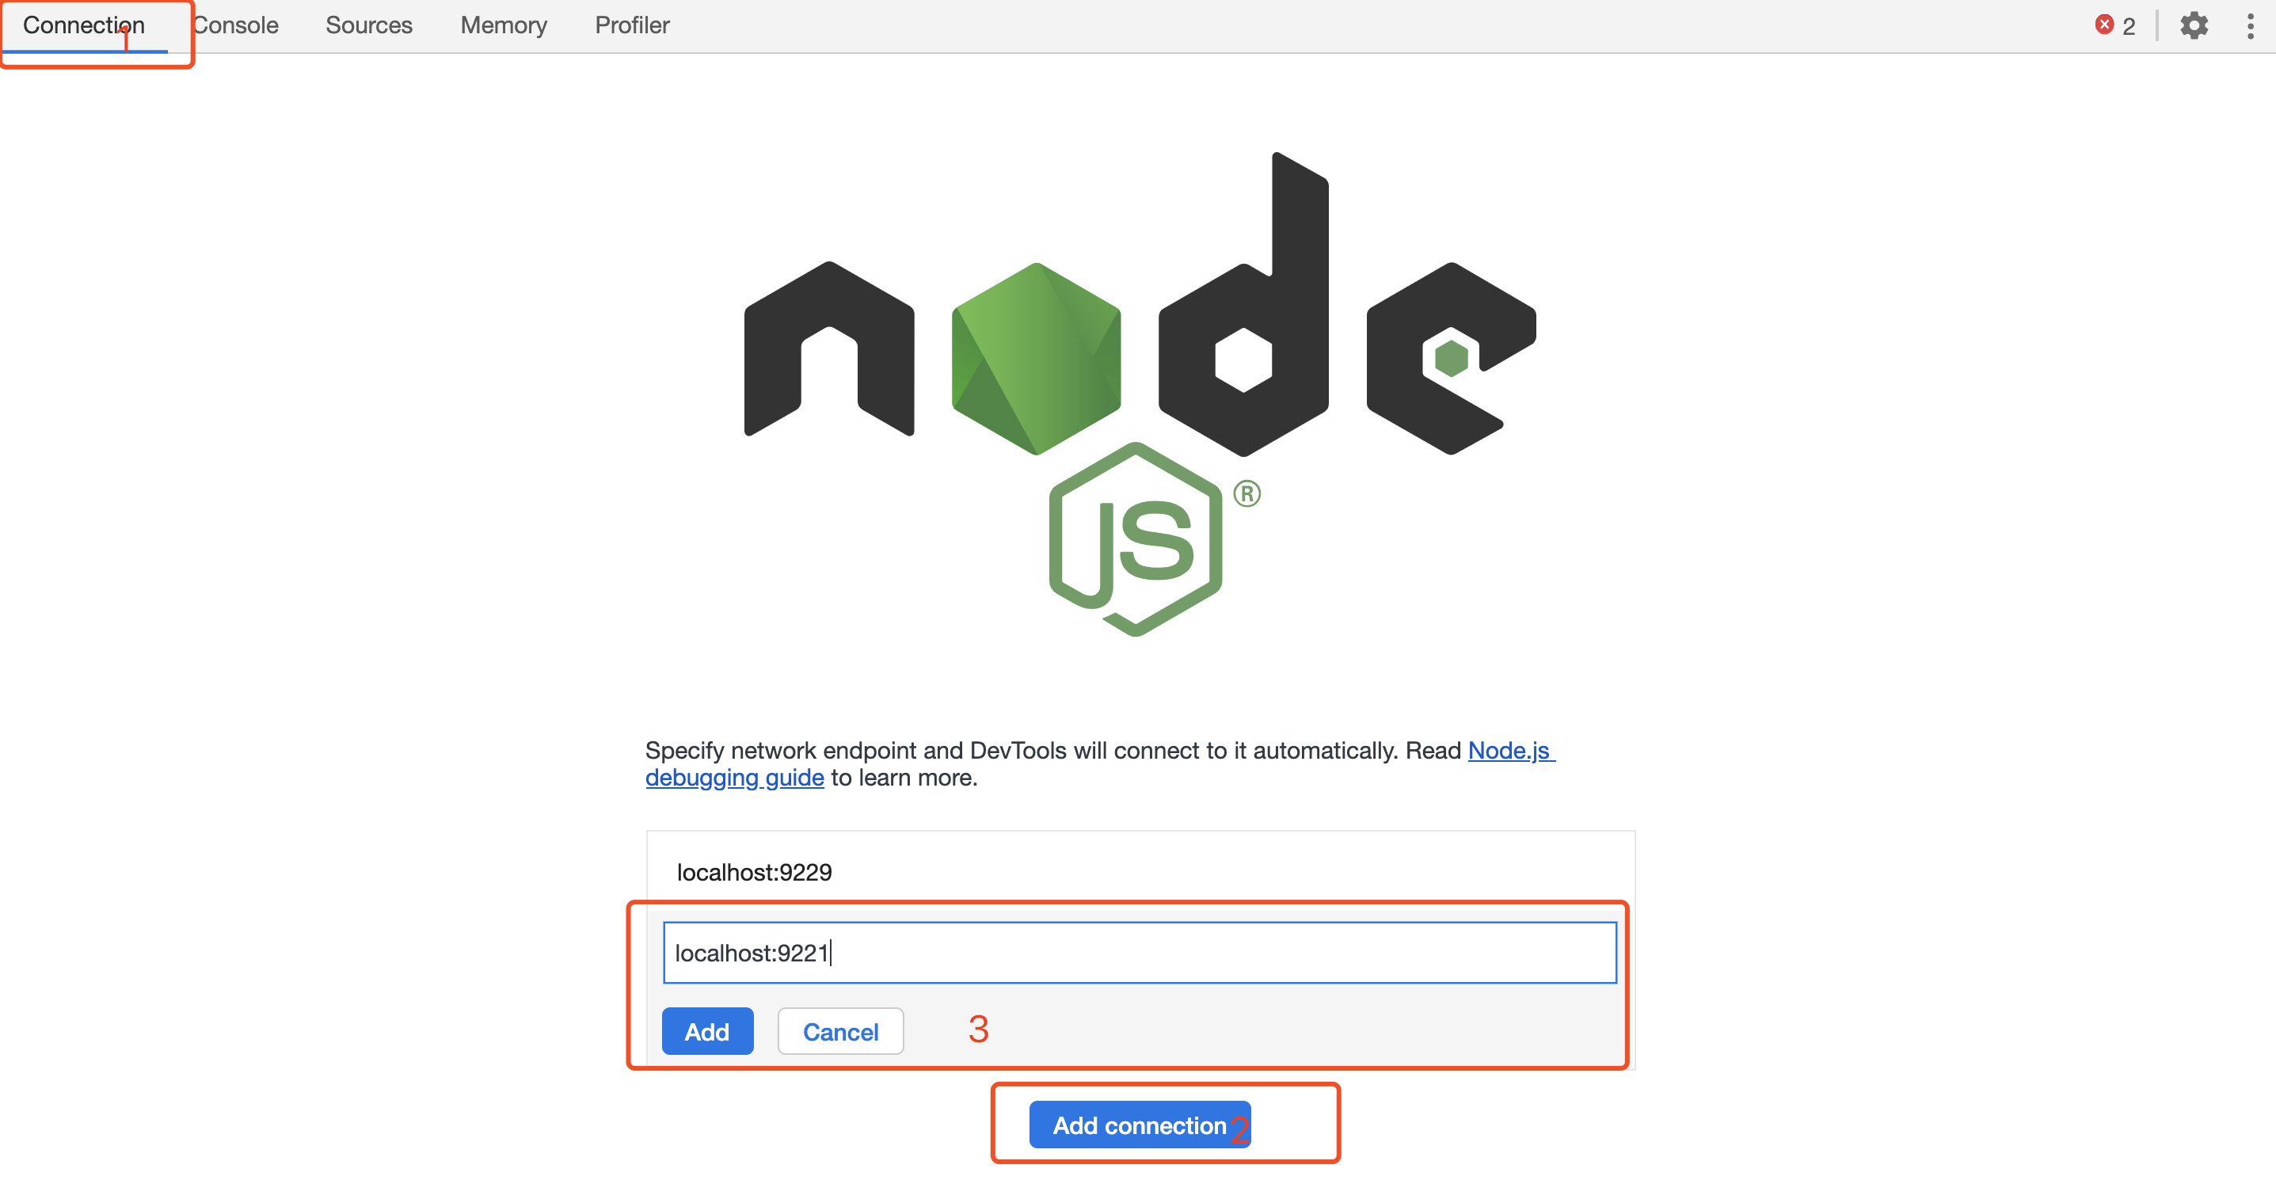This screenshot has height=1199, width=2276.
Task: Click the green hexagon in Node logo
Action: [1036, 358]
